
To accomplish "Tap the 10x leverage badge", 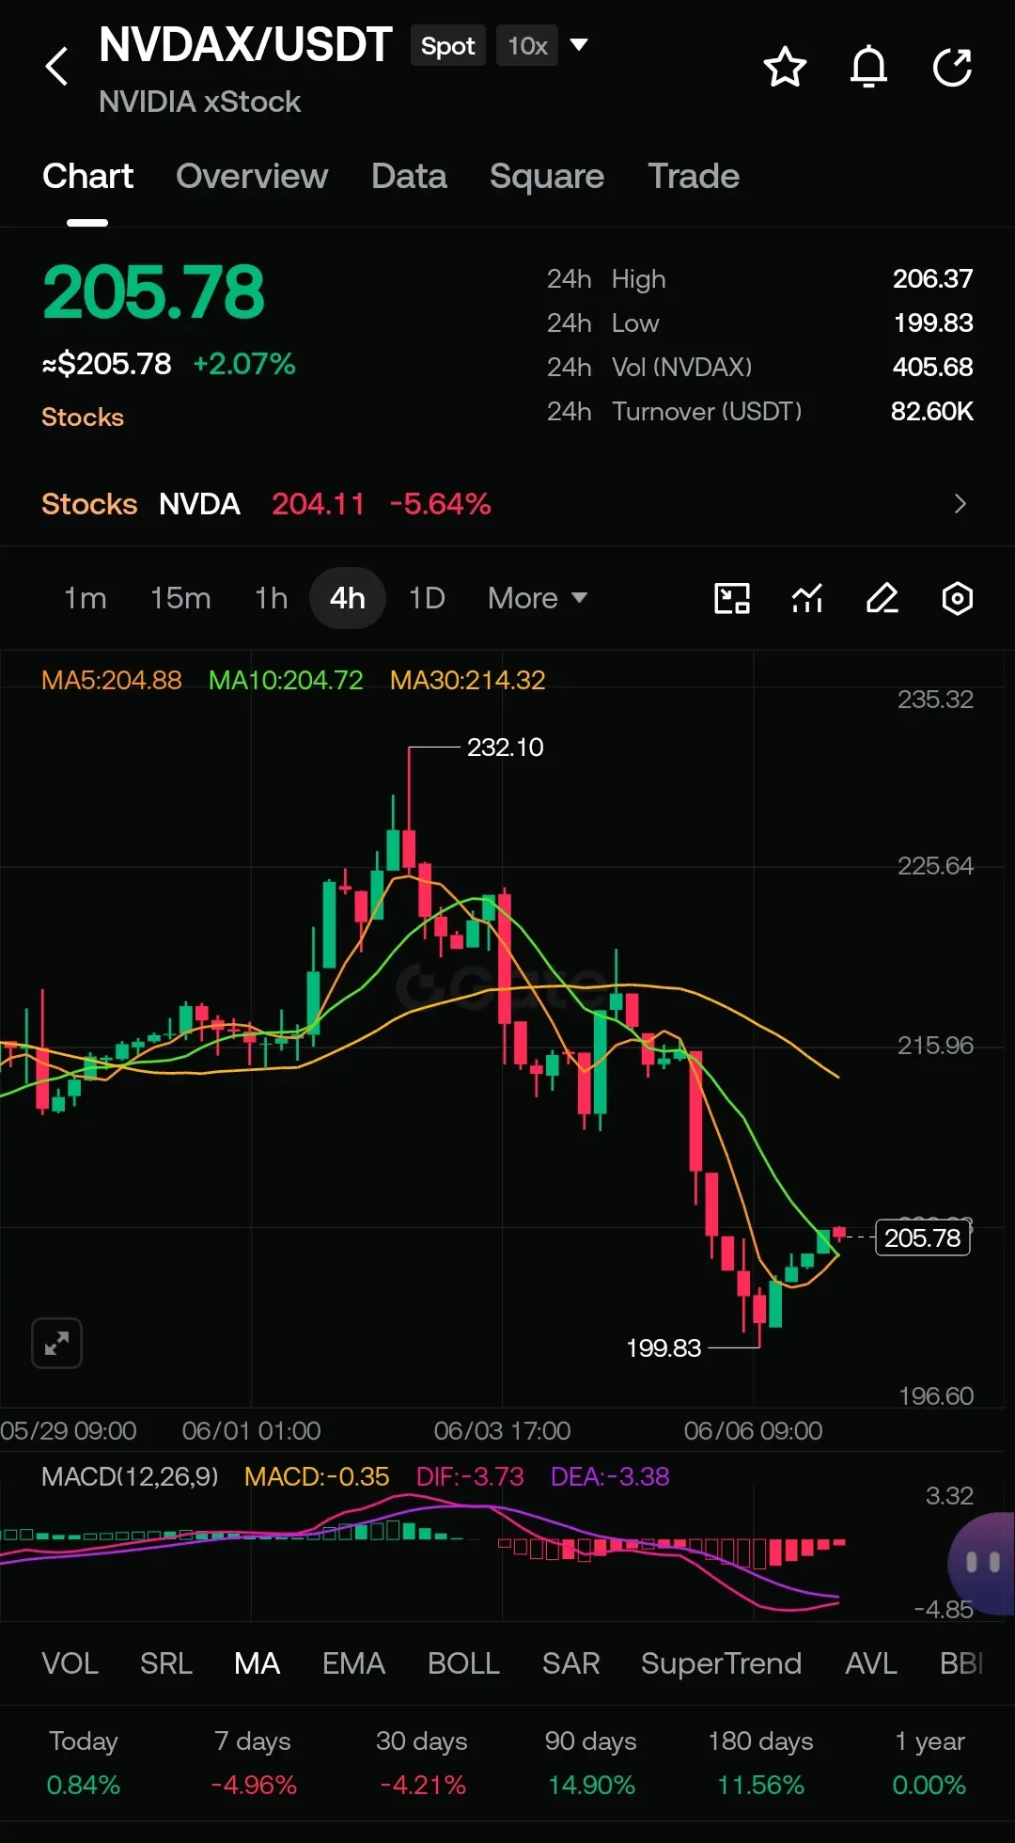I will click(527, 46).
